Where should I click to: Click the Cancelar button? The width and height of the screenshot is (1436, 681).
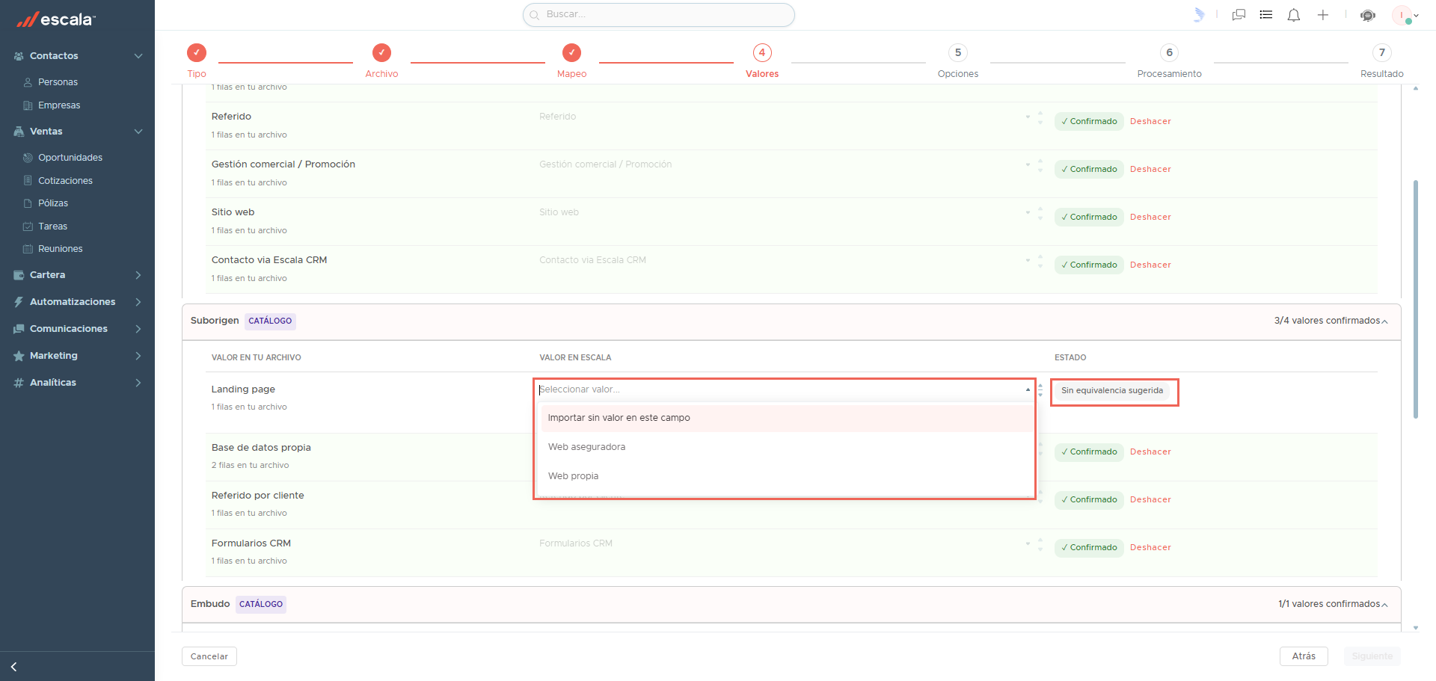point(209,656)
